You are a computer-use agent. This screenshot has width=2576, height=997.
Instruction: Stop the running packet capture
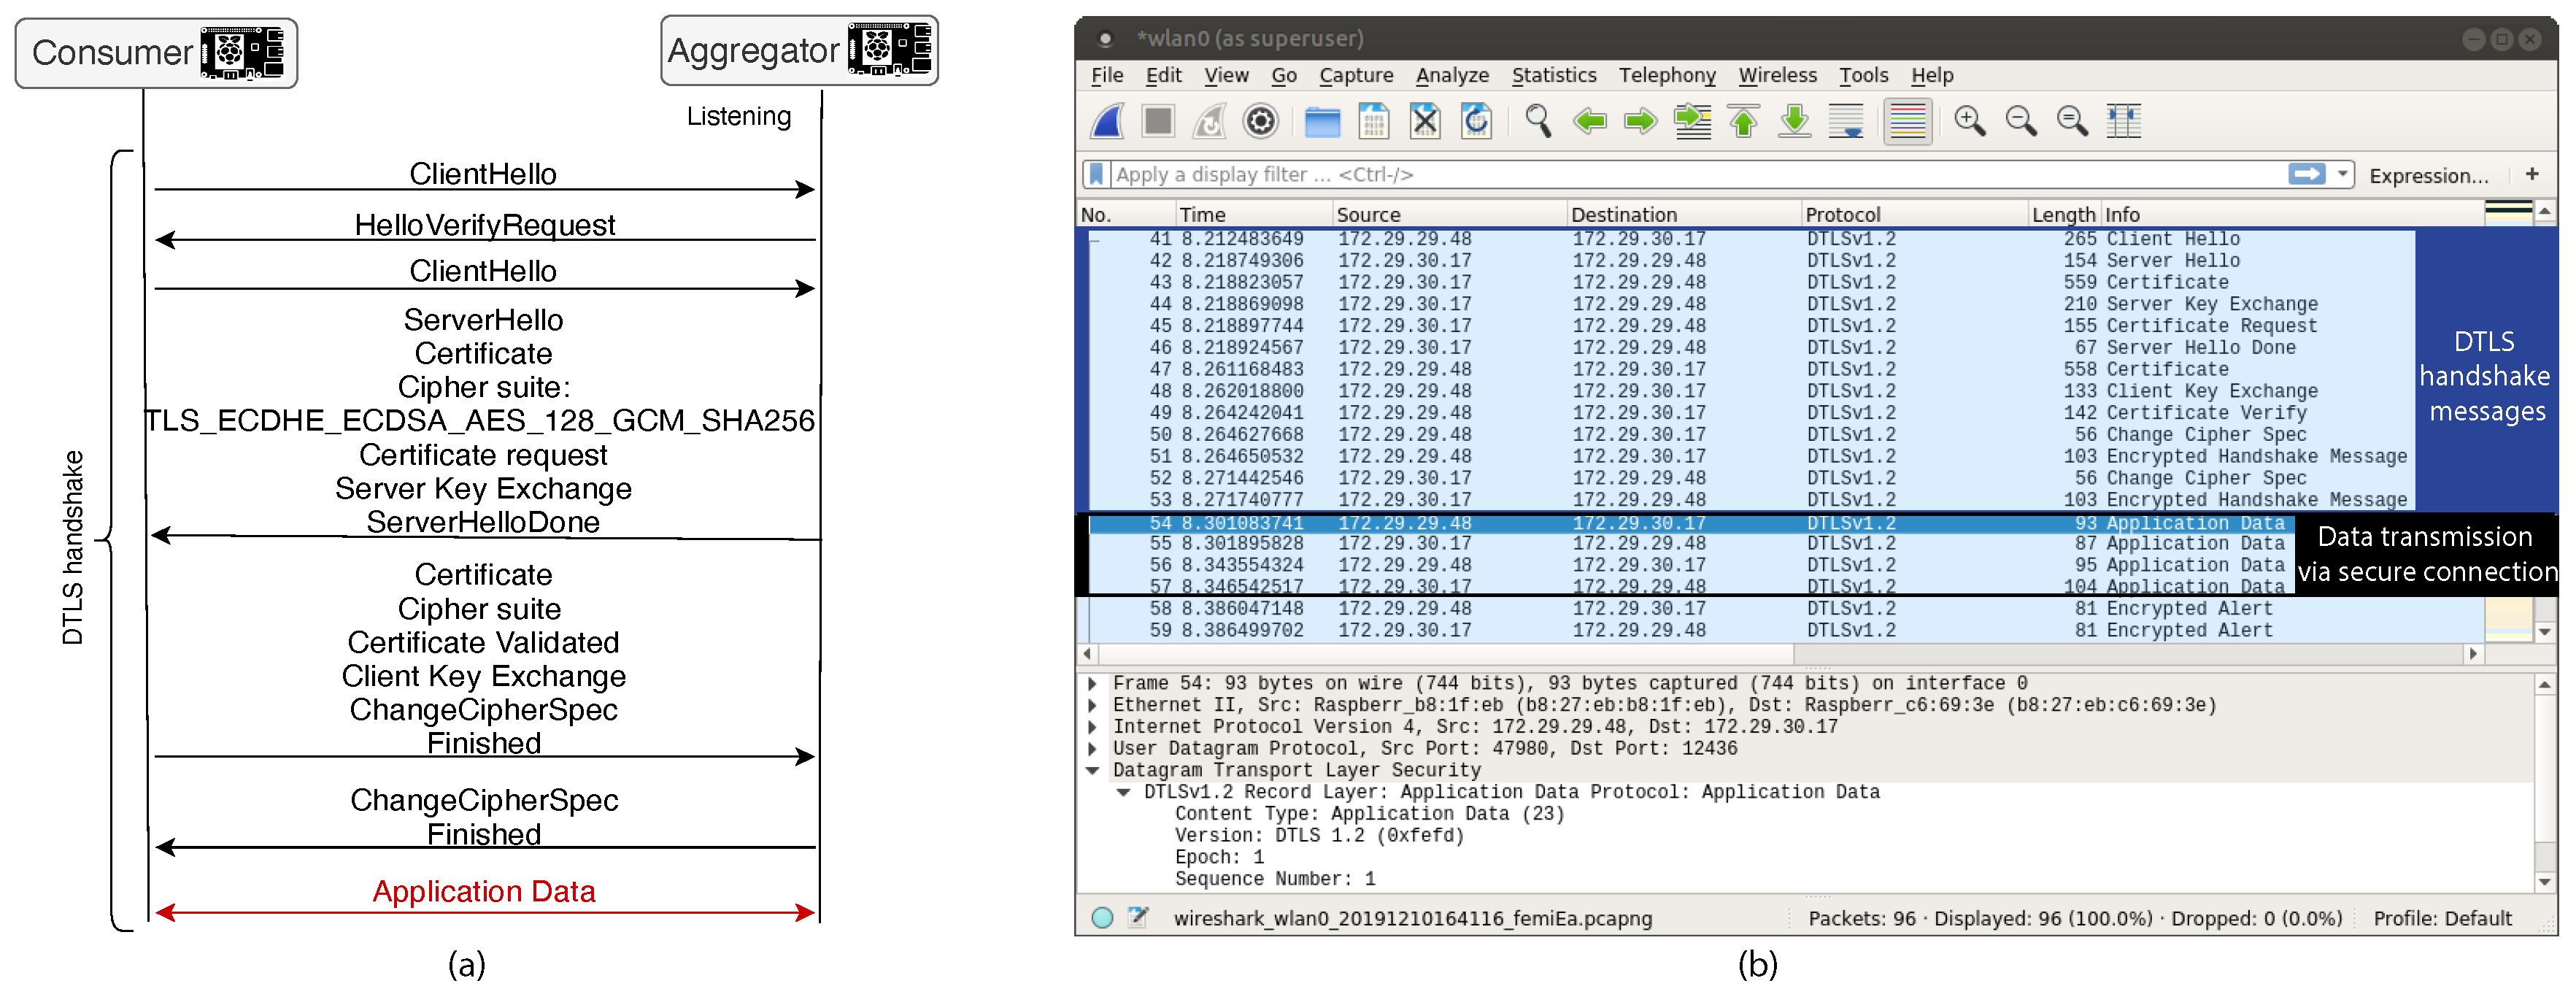pyautogui.click(x=1158, y=121)
